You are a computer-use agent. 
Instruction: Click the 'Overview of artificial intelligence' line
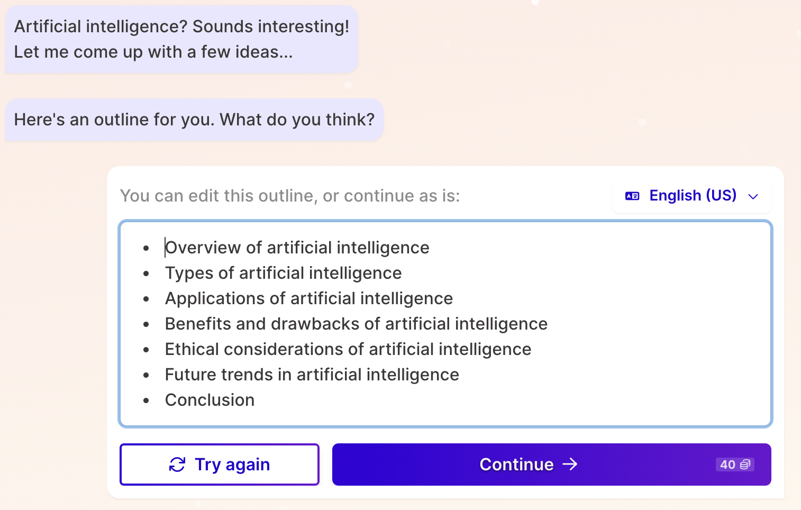(297, 248)
